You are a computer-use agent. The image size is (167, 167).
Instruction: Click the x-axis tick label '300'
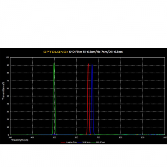(10, 137)
